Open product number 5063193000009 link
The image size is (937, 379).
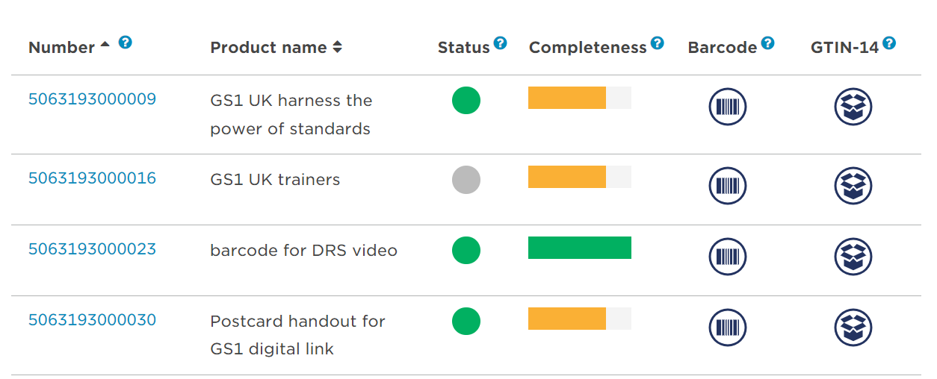click(92, 99)
